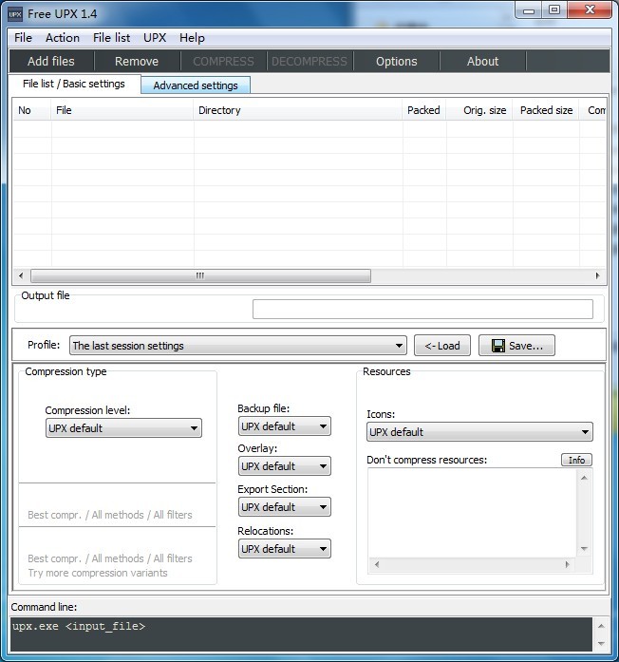Open the Options toolbar item
This screenshot has height=662, width=619.
coord(396,61)
